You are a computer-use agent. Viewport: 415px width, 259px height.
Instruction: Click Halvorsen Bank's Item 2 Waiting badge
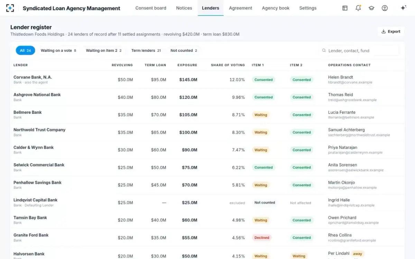pyautogui.click(x=299, y=256)
